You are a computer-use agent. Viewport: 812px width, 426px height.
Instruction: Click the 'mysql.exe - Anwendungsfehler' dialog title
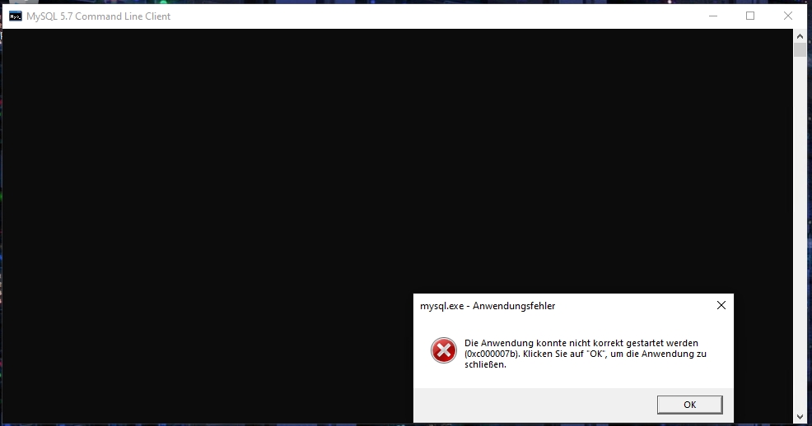[x=488, y=306]
